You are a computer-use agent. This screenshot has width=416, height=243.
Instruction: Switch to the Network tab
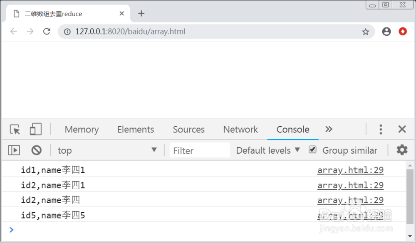coord(240,130)
